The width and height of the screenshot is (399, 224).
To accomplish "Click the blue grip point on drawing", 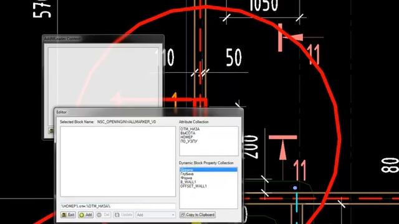I will pos(295,188).
